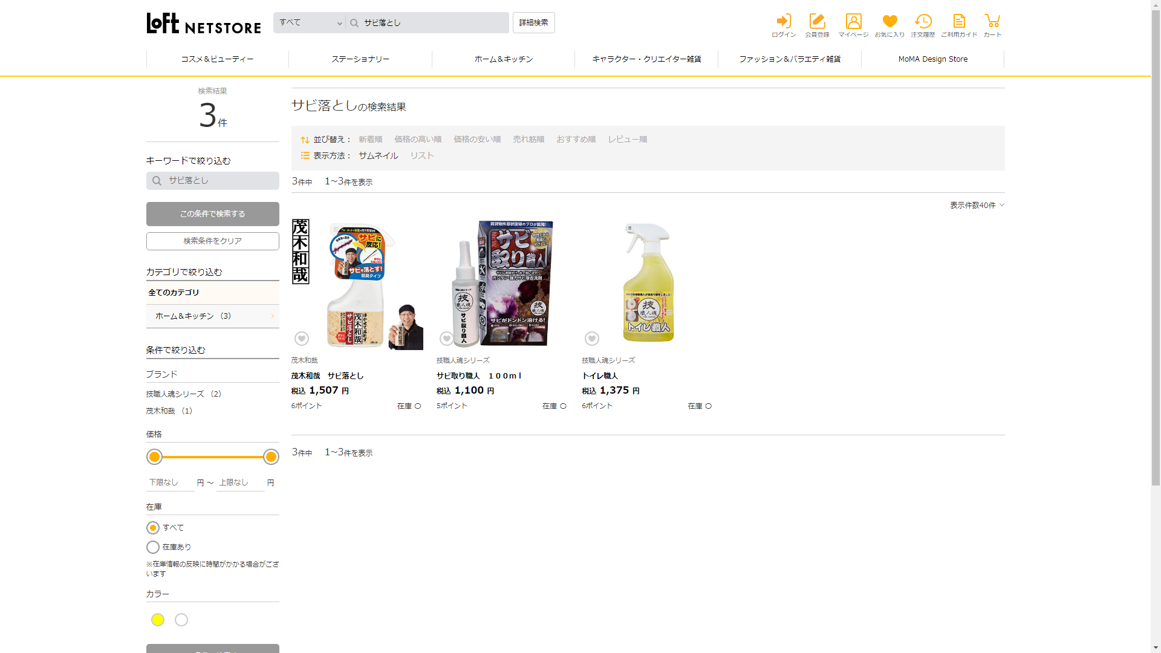Click the login icon in header

pos(783,22)
